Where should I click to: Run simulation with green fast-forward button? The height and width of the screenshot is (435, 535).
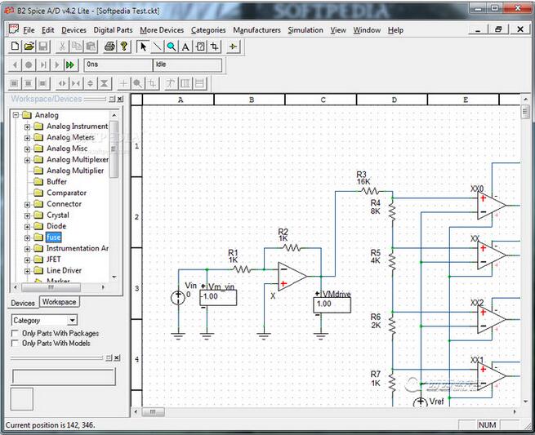70,64
